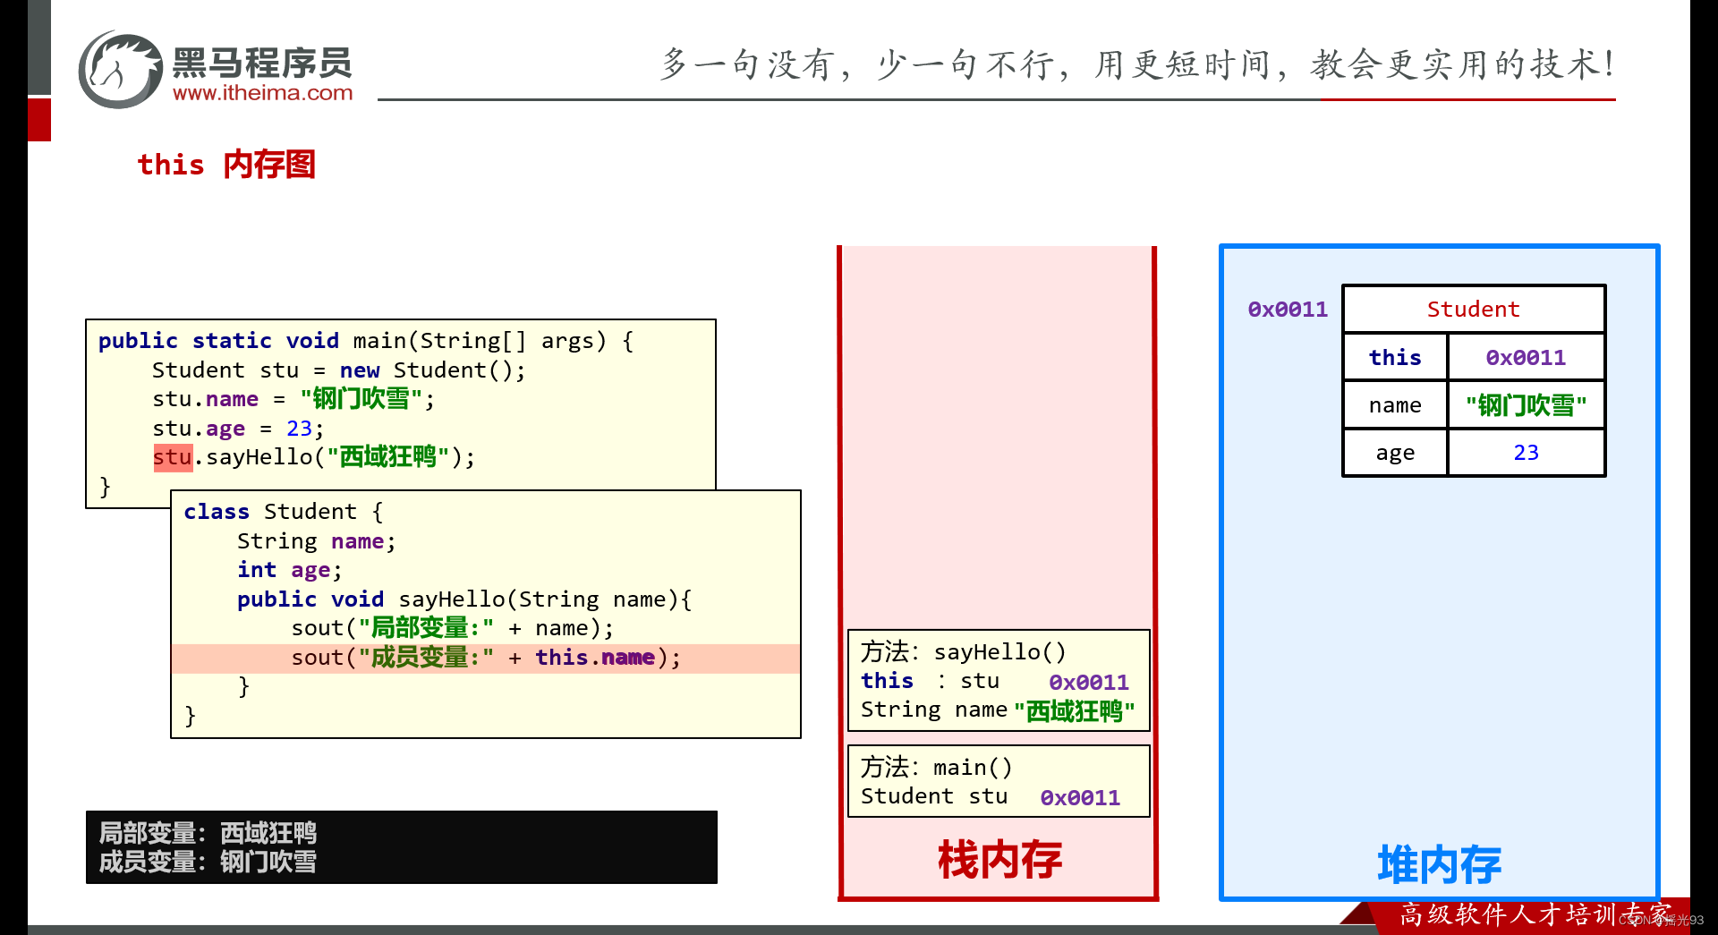This screenshot has width=1718, height=935.
Task: Click the 'this : stu 0x0011' stack entry
Action: (995, 682)
